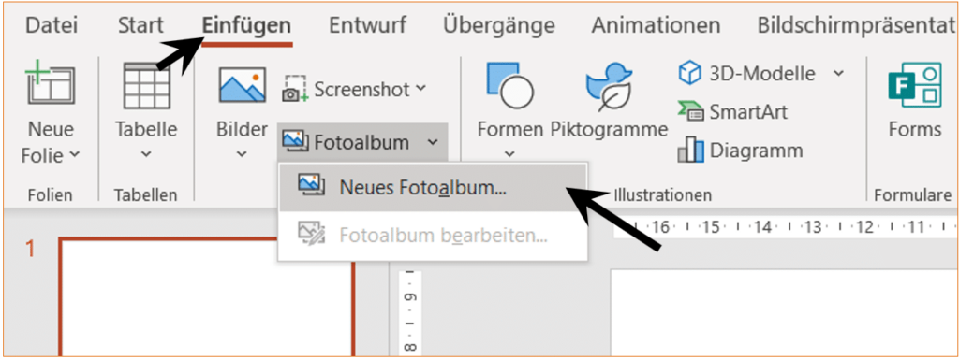The height and width of the screenshot is (359, 959).
Task: Expand the Formen dropdown chevron
Action: click(510, 154)
